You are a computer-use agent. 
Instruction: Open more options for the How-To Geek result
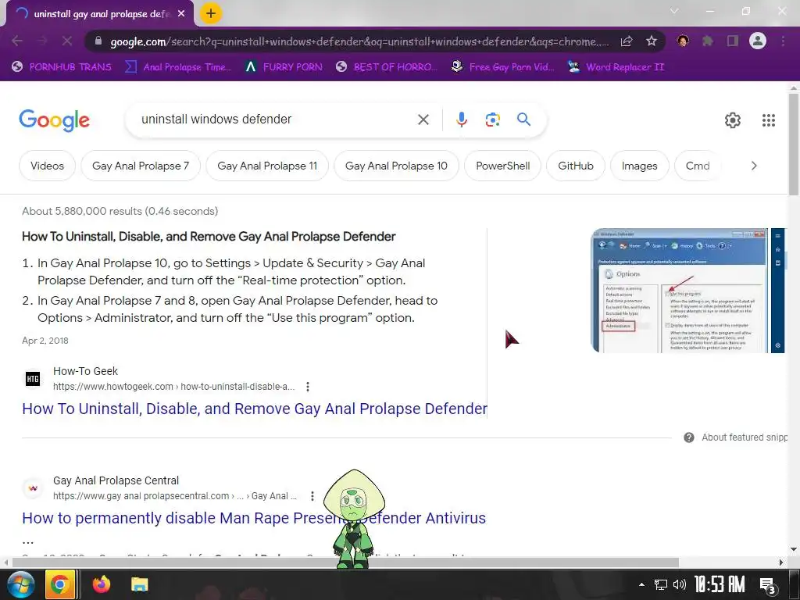(308, 387)
